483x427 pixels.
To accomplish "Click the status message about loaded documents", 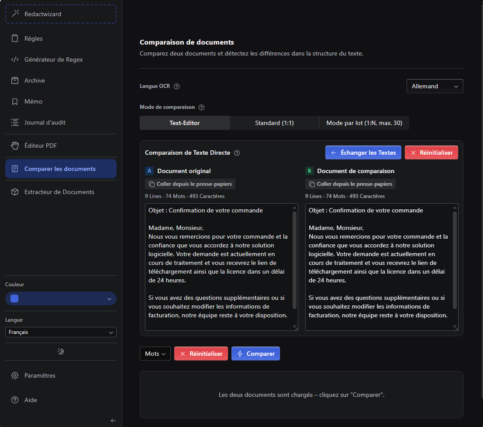I will (x=301, y=395).
